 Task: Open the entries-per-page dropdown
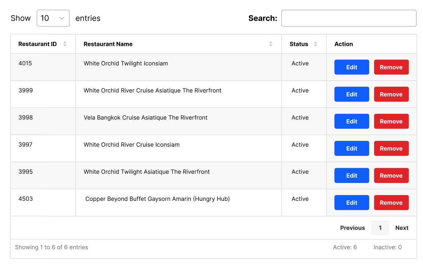(53, 18)
